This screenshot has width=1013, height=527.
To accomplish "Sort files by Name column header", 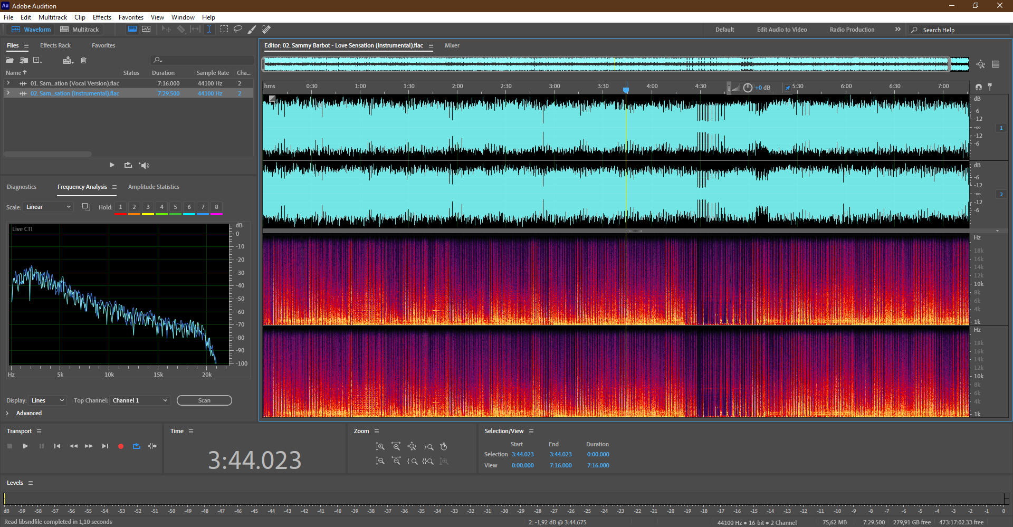I will pyautogui.click(x=16, y=73).
